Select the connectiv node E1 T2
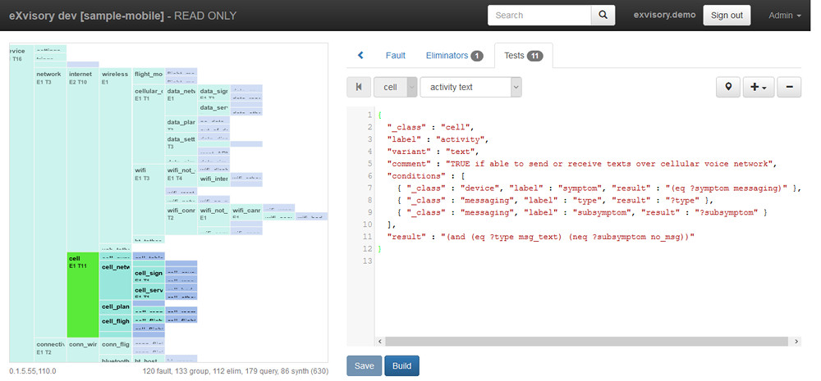This screenshot has height=381, width=821. coord(50,350)
